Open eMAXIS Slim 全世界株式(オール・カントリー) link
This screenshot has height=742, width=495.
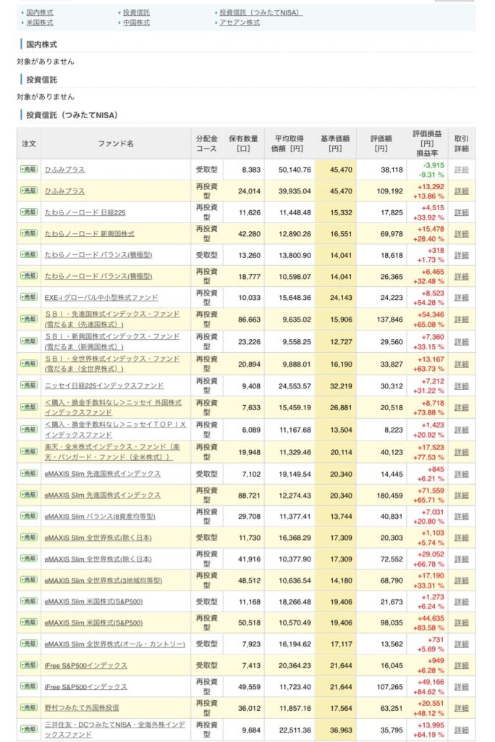pyautogui.click(x=115, y=644)
